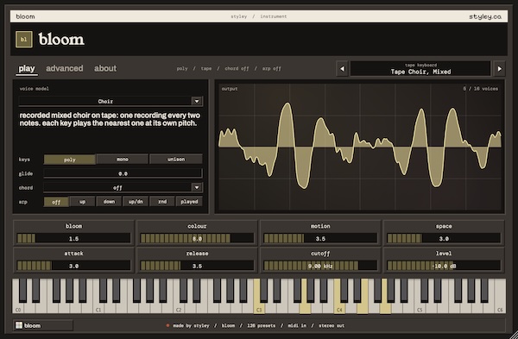
Task: Click the 'poly' status text in header
Action: tap(182, 69)
